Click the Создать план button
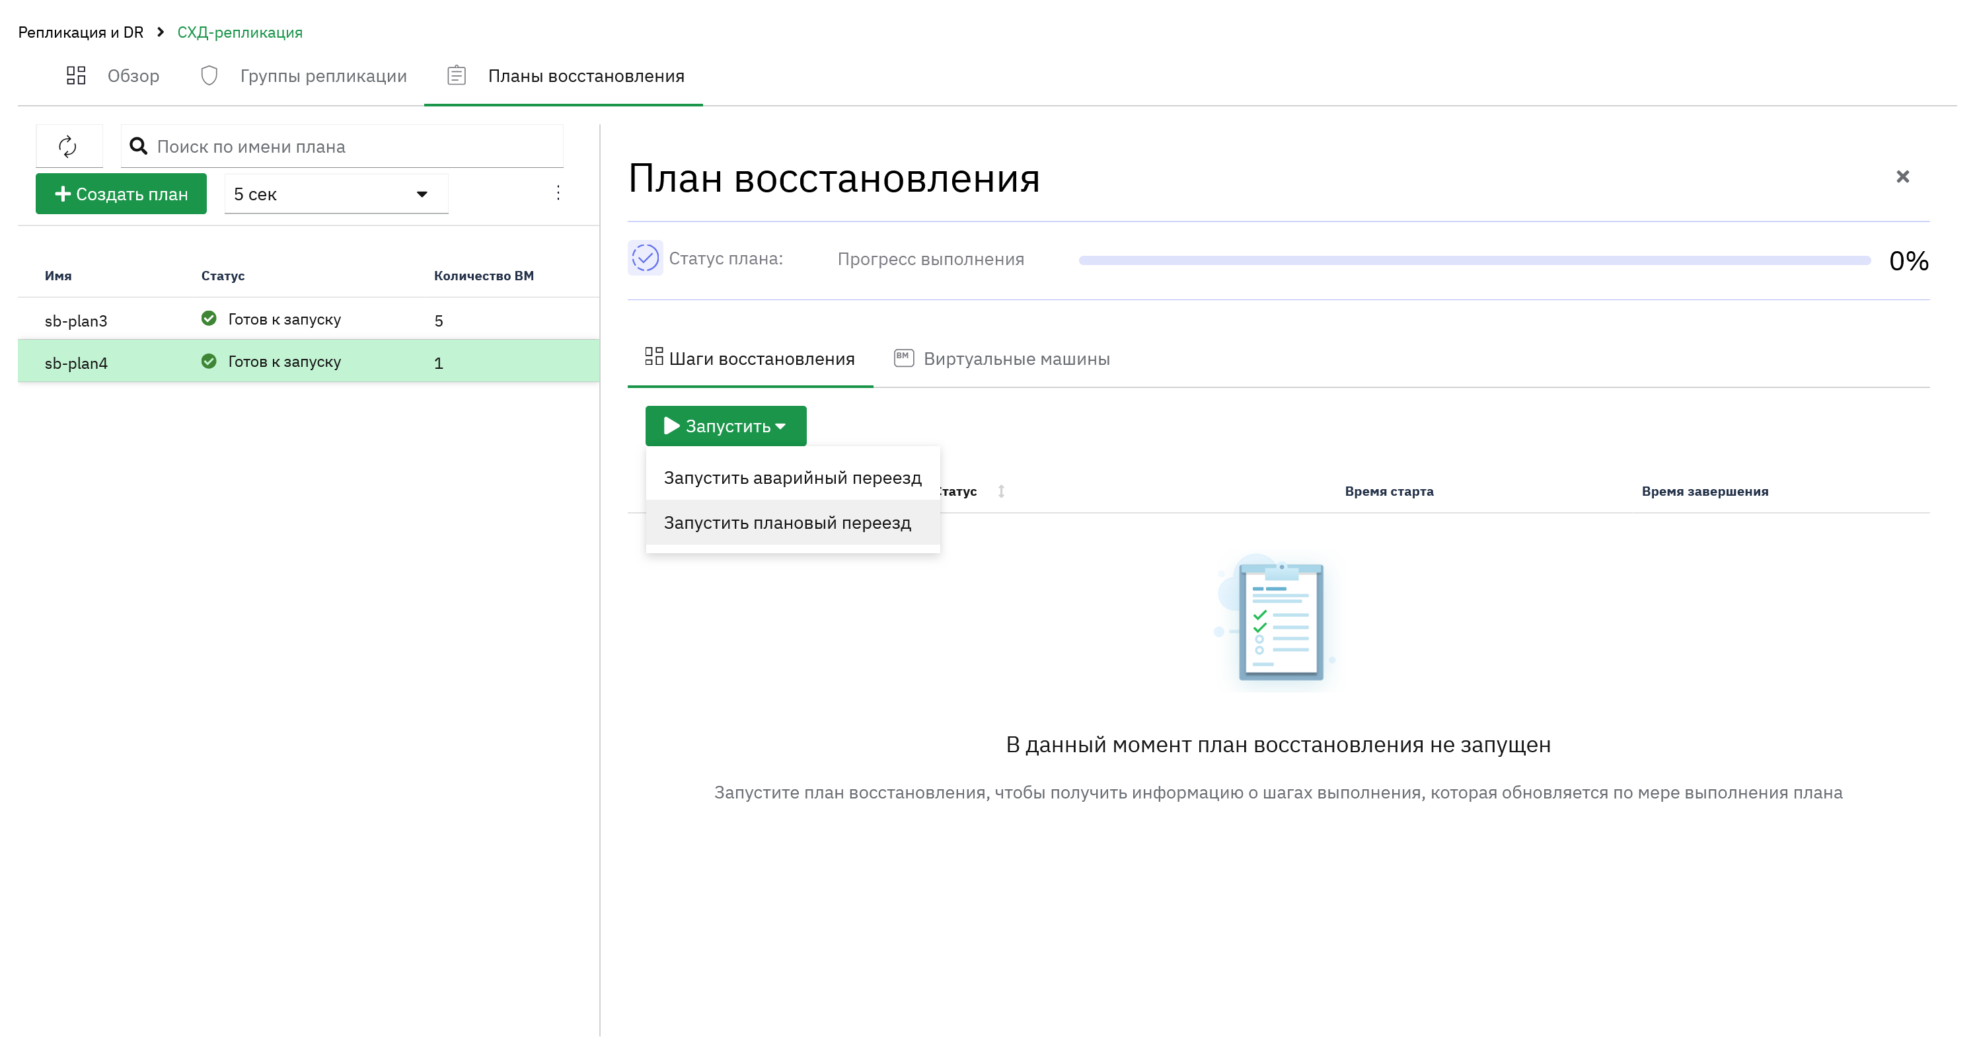Screen dimensions: 1975x1049 [121, 194]
